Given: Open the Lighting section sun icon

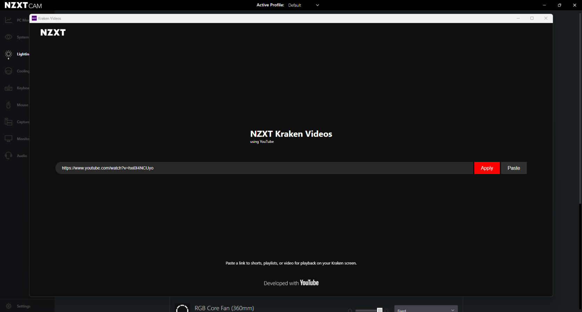Looking at the screenshot, I should (x=9, y=54).
